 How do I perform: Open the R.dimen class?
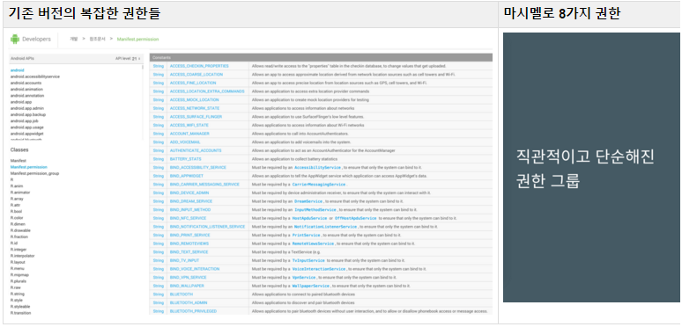pos(18,224)
